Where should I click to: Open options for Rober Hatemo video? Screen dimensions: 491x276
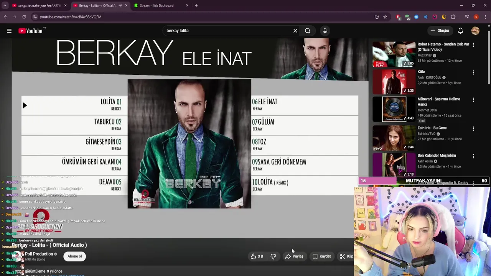coord(473,45)
